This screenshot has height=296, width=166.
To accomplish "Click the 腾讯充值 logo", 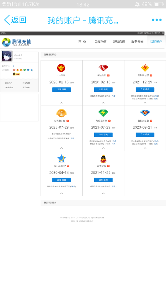I will [x=17, y=42].
